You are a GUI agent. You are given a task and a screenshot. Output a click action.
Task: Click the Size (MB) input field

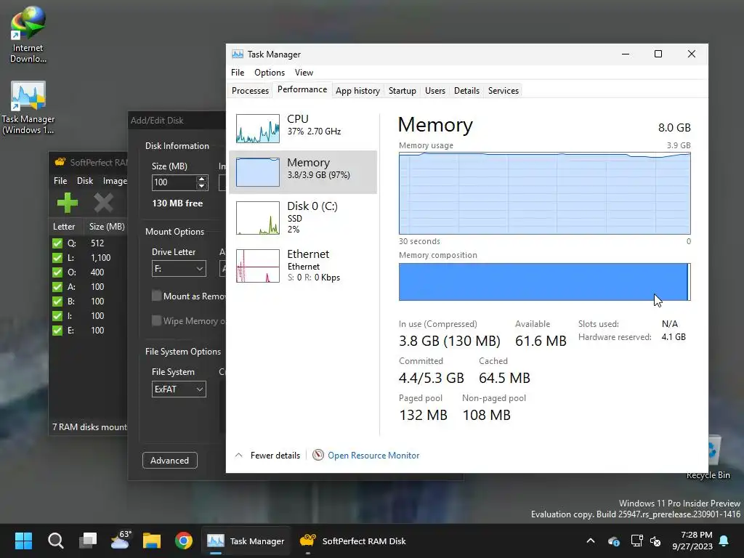(174, 182)
